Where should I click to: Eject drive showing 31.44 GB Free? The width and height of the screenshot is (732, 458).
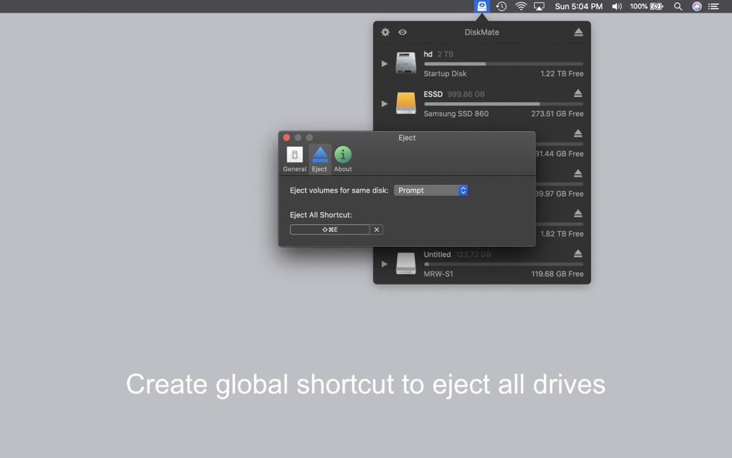(578, 133)
